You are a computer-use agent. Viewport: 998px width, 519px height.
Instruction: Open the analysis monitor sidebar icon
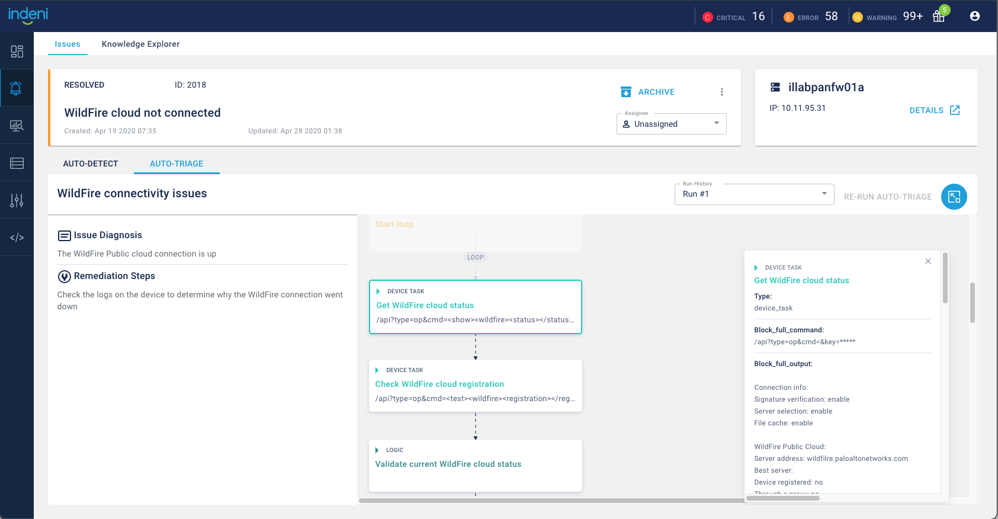[17, 126]
